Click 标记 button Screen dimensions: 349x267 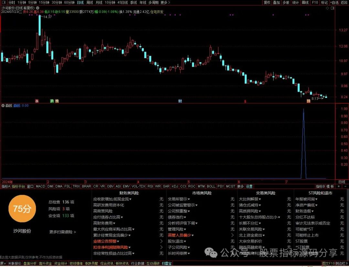[324, 3]
